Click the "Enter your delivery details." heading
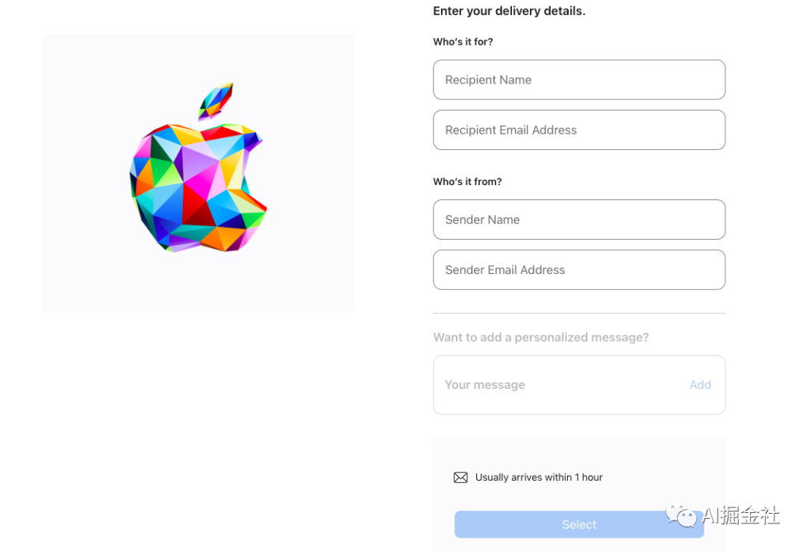This screenshot has width=806, height=551. (x=509, y=11)
